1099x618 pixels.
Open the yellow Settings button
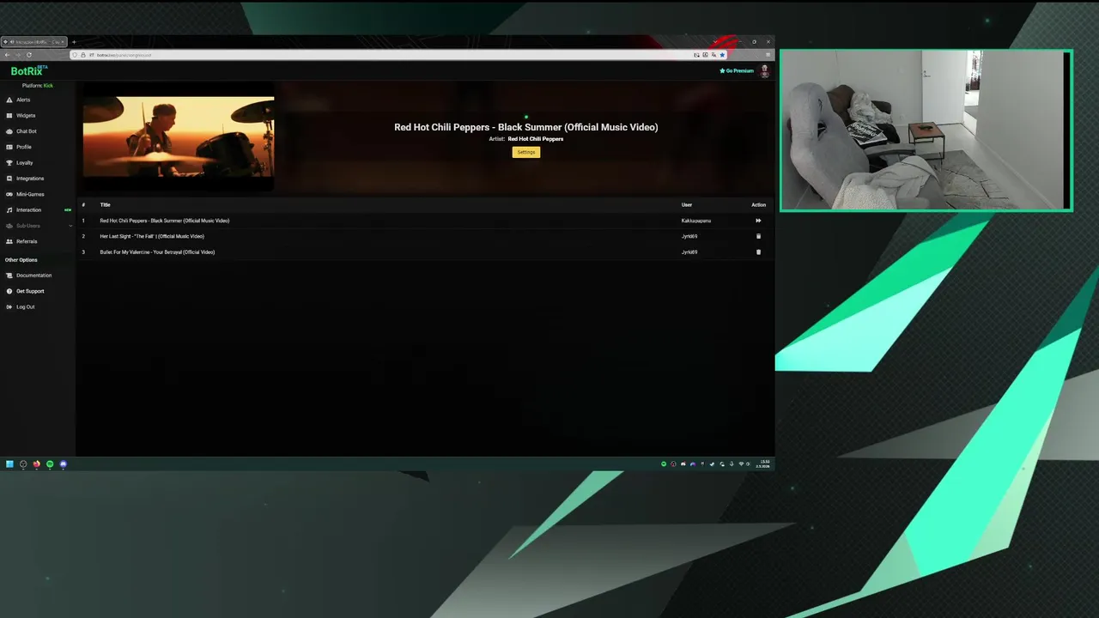pyautogui.click(x=526, y=152)
